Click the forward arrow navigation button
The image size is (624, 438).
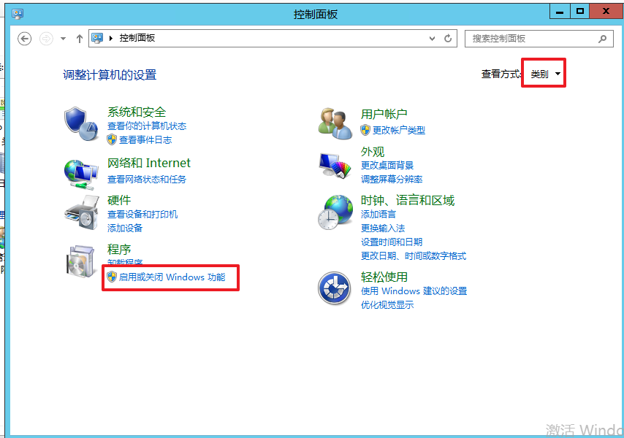46,39
